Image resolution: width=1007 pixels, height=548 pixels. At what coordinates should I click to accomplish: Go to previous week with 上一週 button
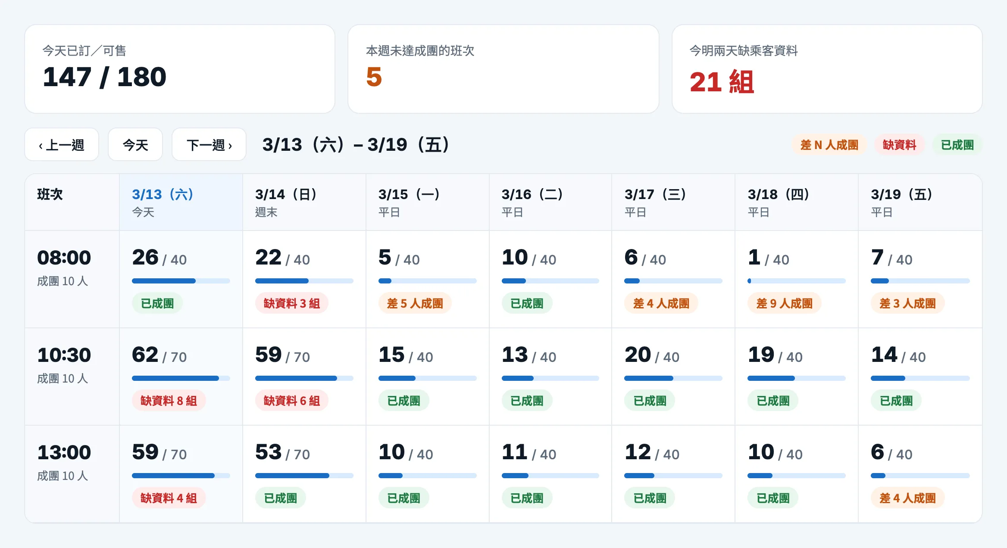[x=62, y=145]
